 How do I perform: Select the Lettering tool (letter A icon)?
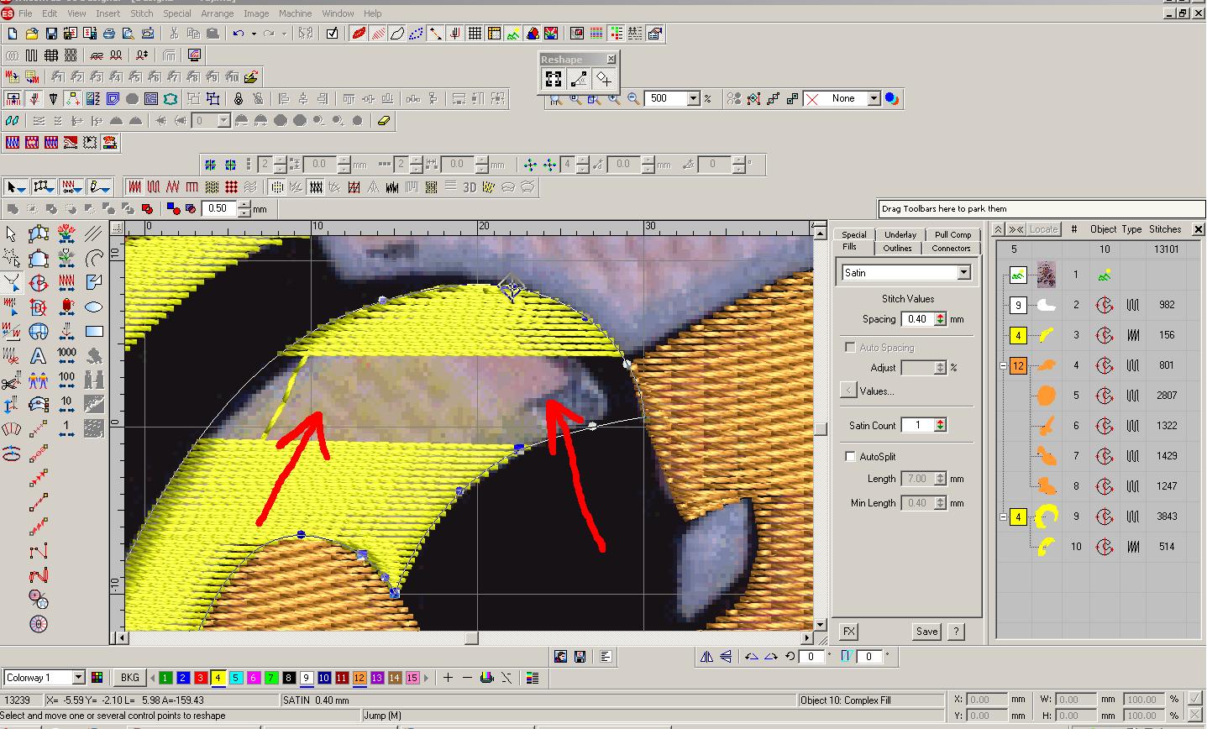point(38,357)
